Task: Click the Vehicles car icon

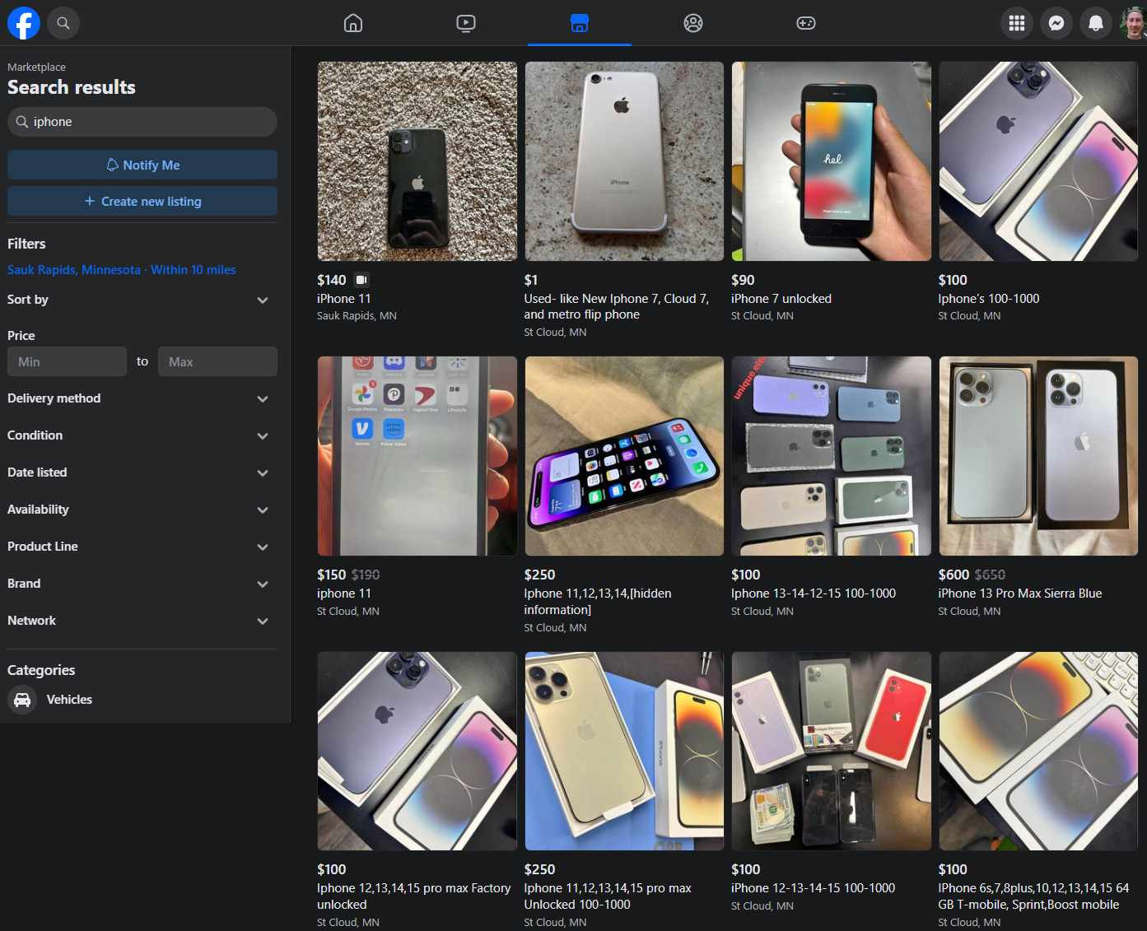Action: tap(22, 700)
